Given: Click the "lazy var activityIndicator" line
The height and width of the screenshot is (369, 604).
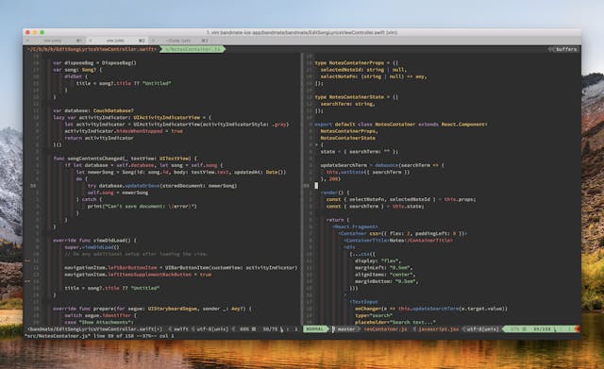Looking at the screenshot, I should pyautogui.click(x=132, y=117).
